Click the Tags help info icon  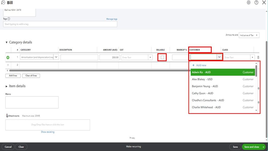click(x=9, y=19)
